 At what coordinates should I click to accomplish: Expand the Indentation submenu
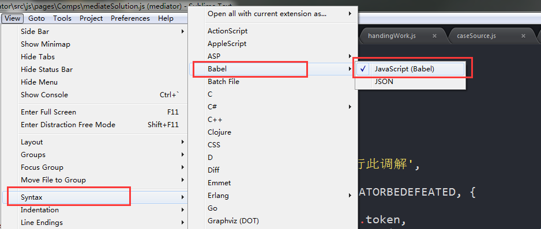tap(103, 209)
